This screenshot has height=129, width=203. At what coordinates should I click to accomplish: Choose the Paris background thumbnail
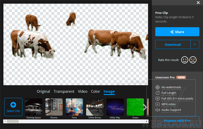point(74,107)
